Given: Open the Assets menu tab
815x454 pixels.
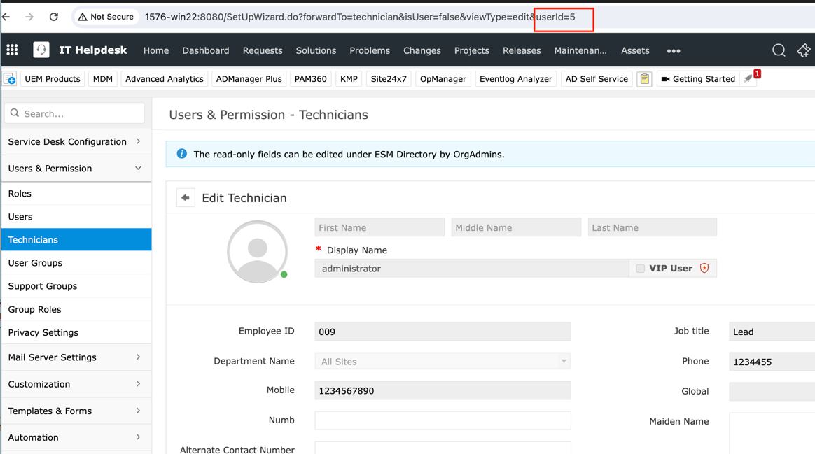Looking at the screenshot, I should pyautogui.click(x=634, y=50).
